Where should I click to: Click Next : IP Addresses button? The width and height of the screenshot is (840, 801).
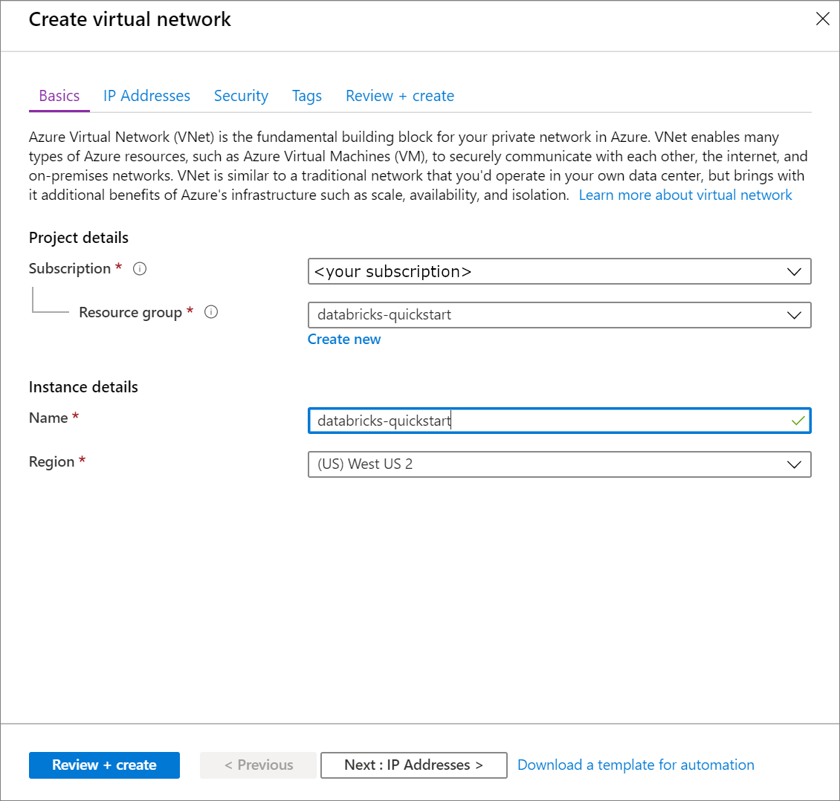point(413,765)
